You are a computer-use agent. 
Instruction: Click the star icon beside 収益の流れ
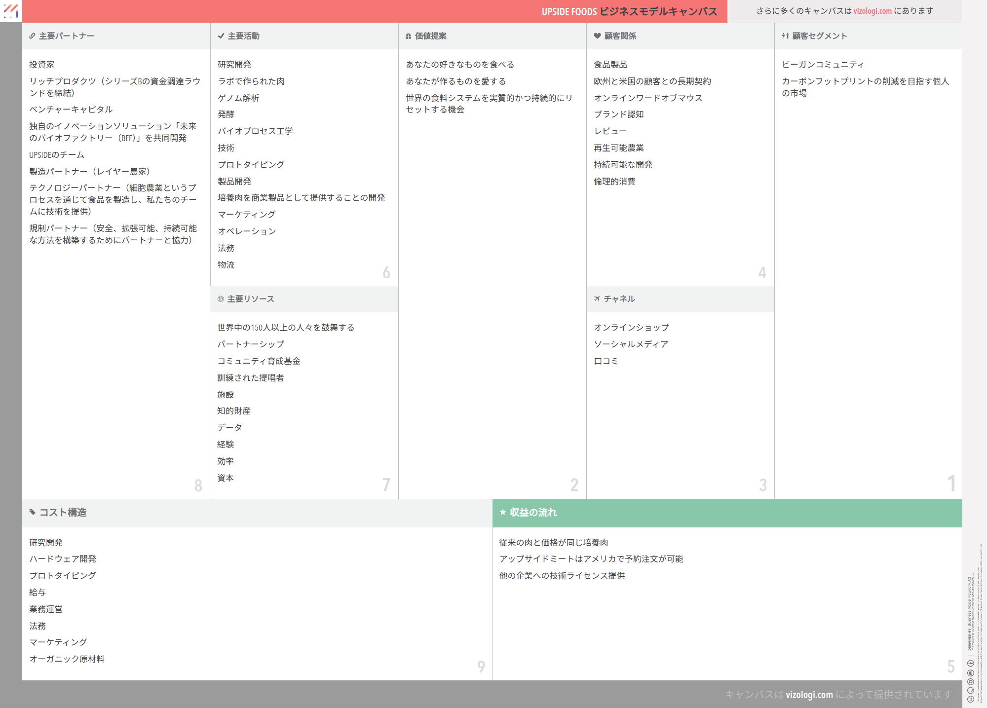503,513
